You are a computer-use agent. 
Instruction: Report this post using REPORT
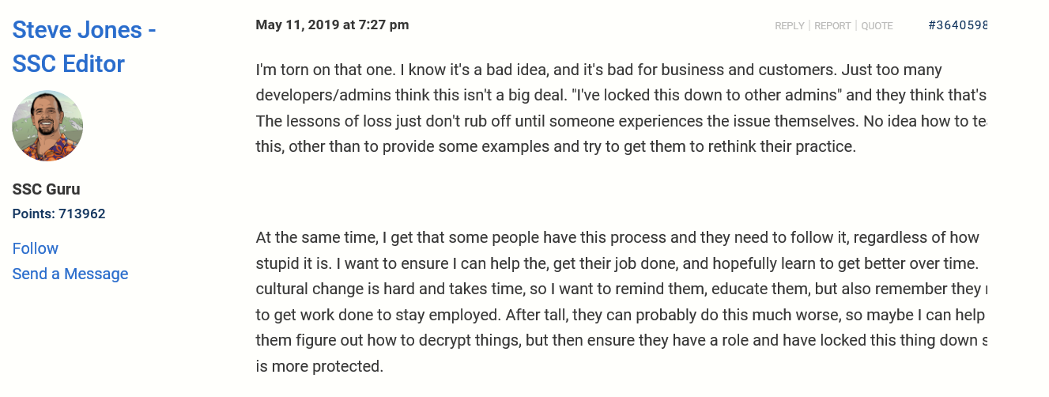tap(832, 26)
